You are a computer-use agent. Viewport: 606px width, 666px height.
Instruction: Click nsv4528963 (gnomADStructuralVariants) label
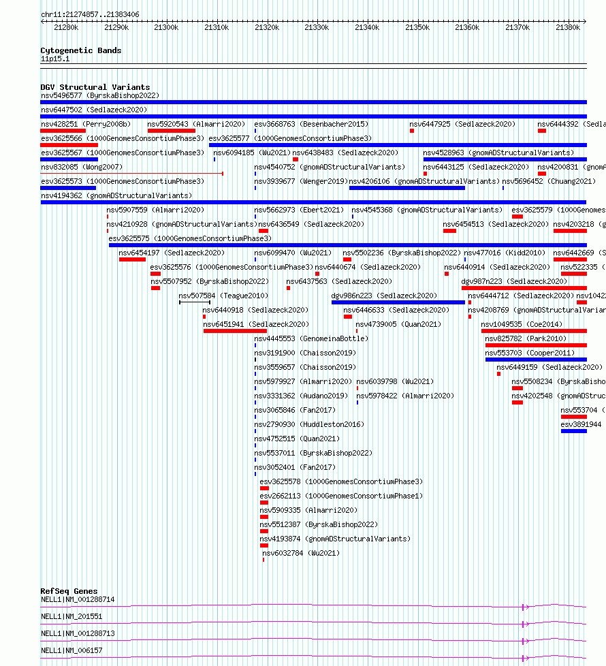498,153
